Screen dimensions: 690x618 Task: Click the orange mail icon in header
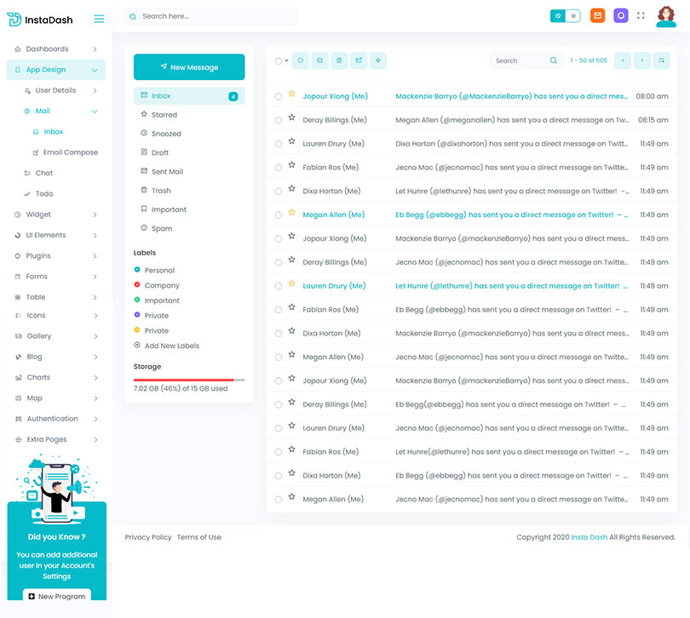pos(597,16)
